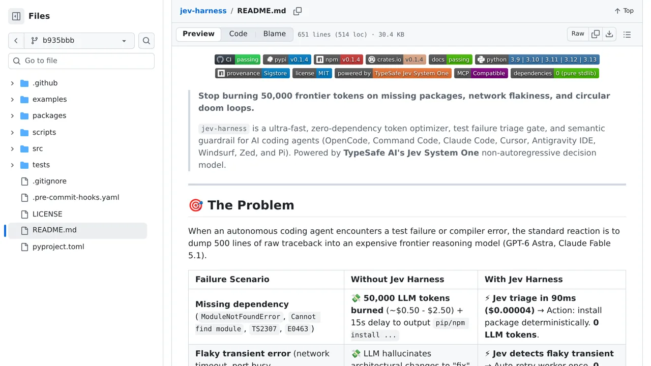
Task: Switch to the Code tab
Action: tap(238, 34)
